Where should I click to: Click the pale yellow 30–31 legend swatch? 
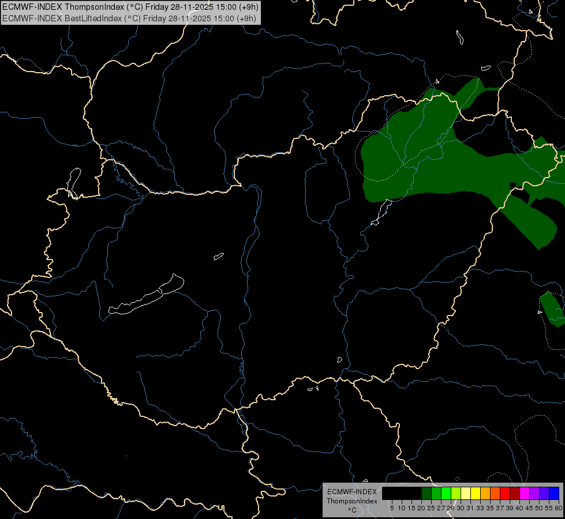pos(466,494)
